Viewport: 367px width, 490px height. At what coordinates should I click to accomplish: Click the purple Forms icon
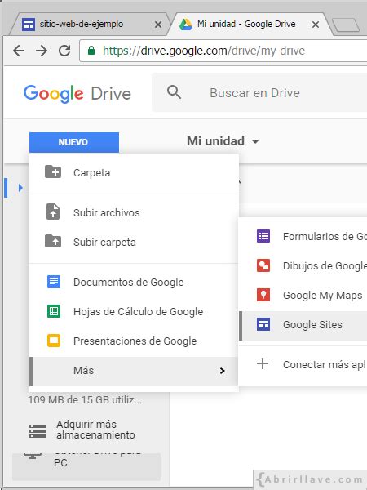tap(263, 236)
